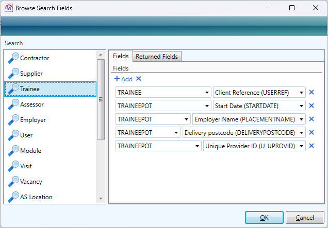Select the Supplier search icon
328x228 pixels.
(x=12, y=73)
